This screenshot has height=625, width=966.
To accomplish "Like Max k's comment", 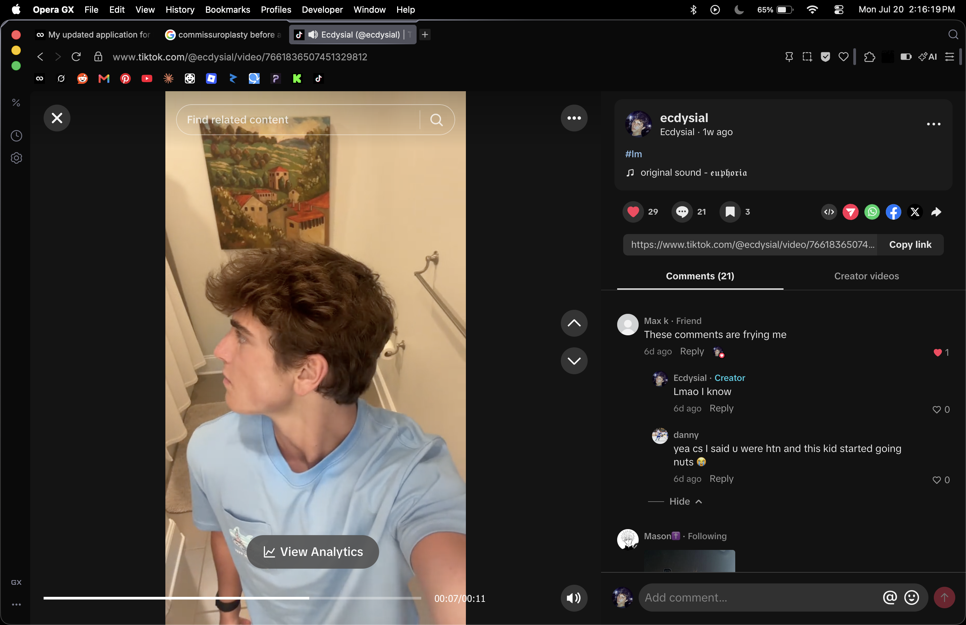I will tap(937, 353).
